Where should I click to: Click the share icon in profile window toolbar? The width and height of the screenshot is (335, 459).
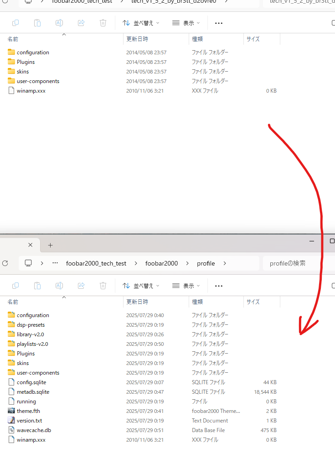pyautogui.click(x=81, y=286)
